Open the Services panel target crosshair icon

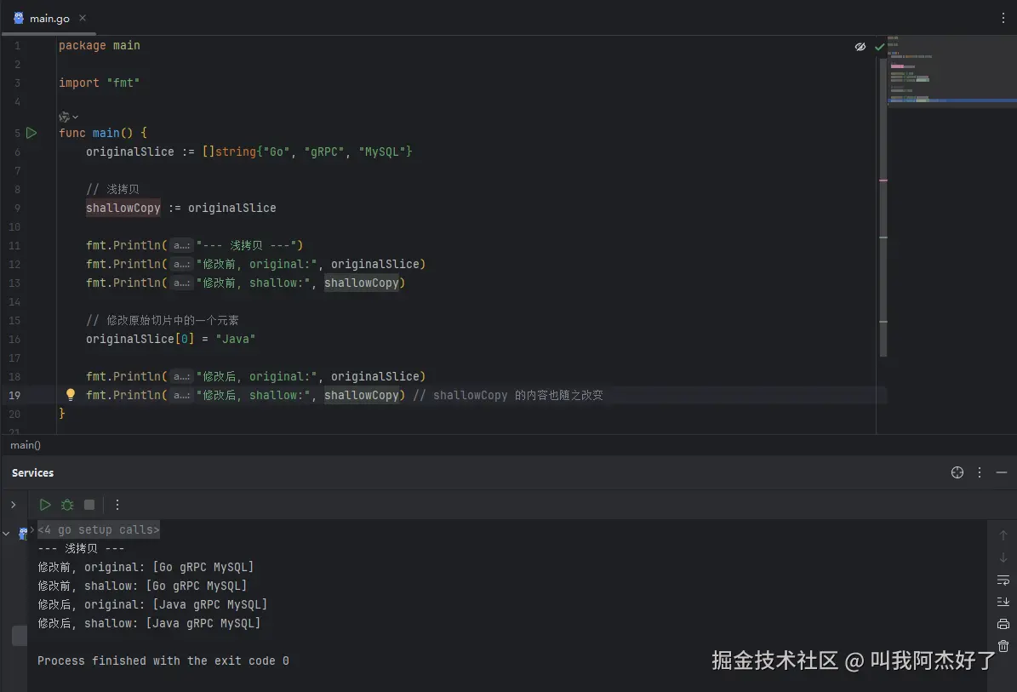[x=957, y=472]
